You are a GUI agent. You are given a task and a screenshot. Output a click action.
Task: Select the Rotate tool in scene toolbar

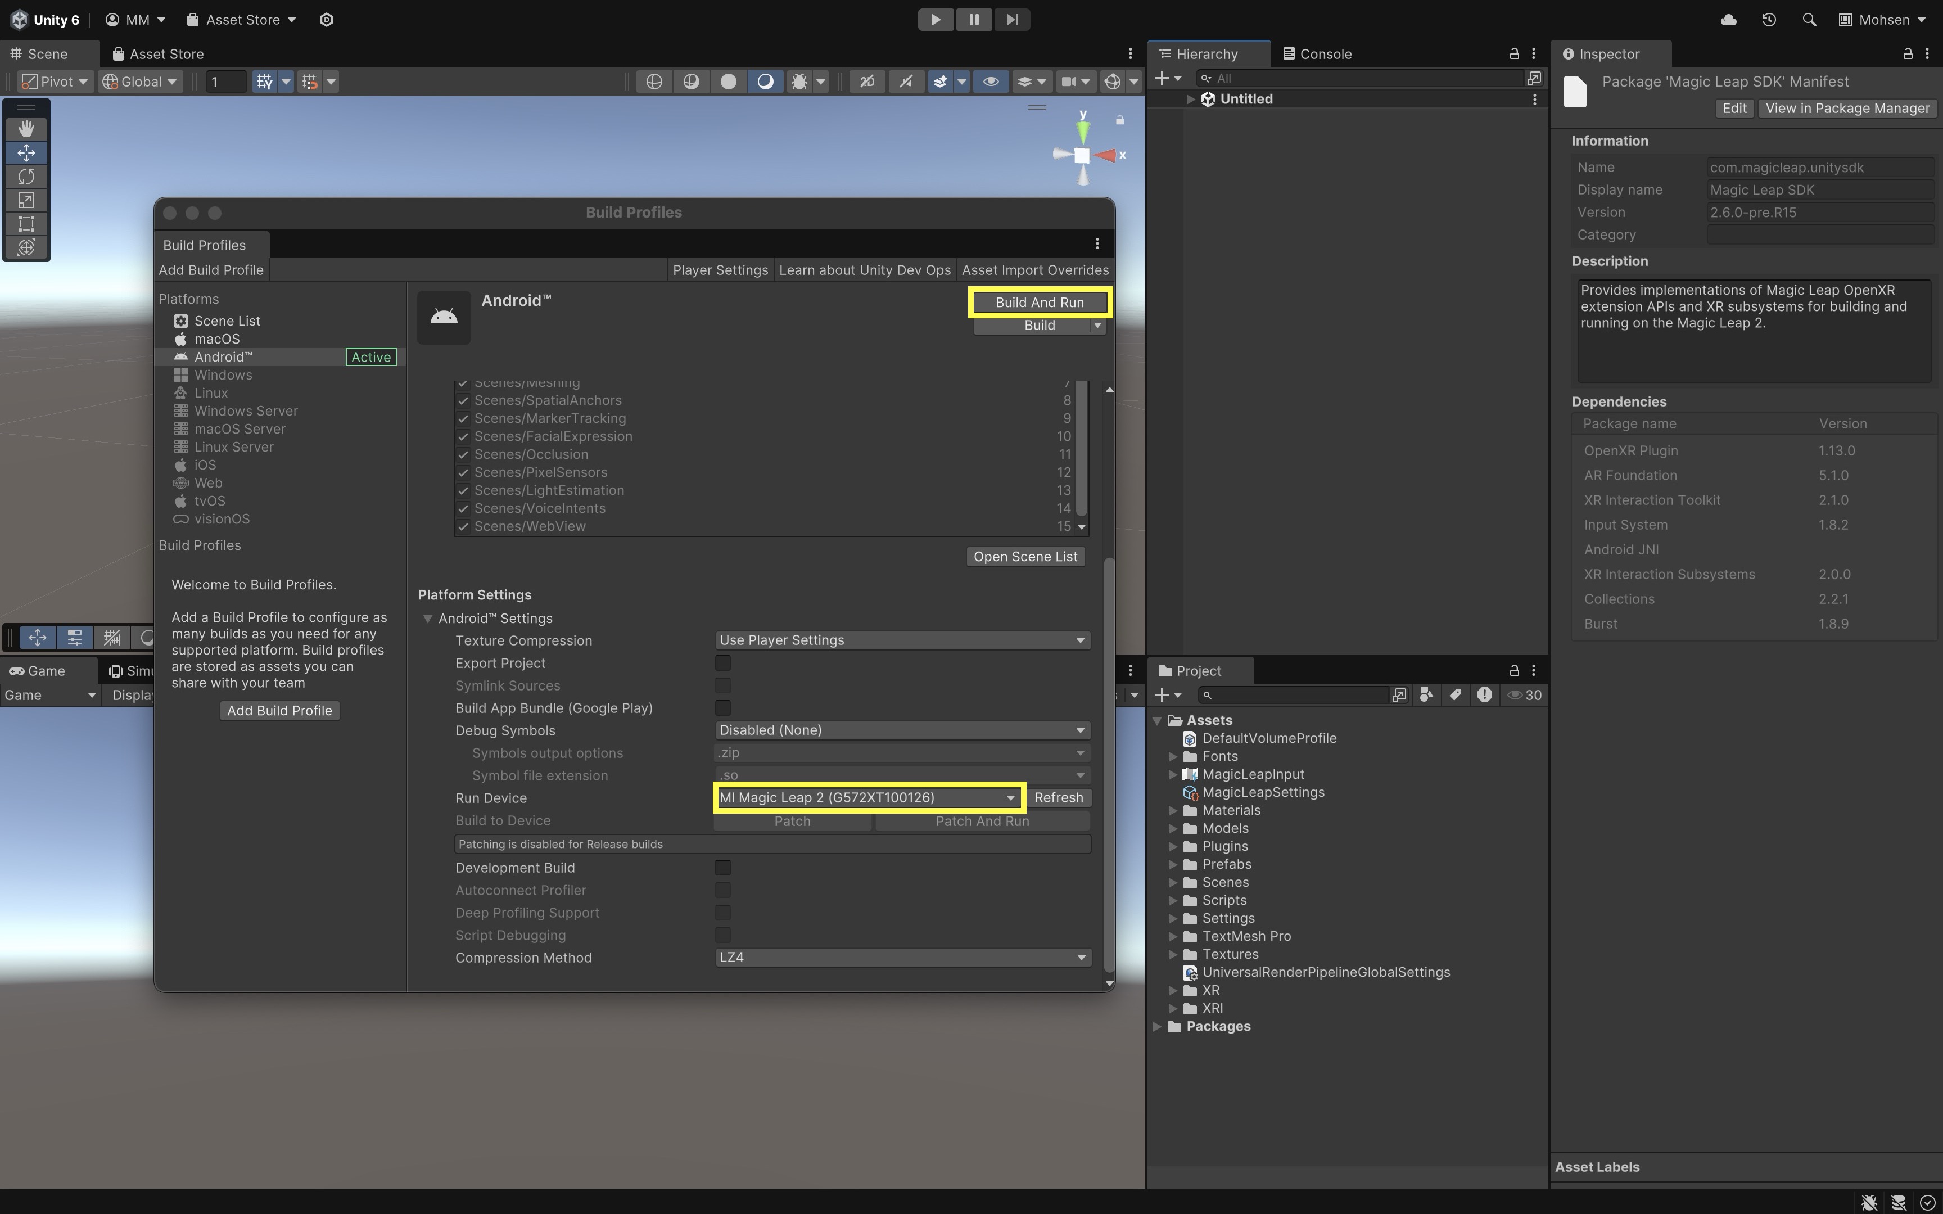pyautogui.click(x=26, y=176)
